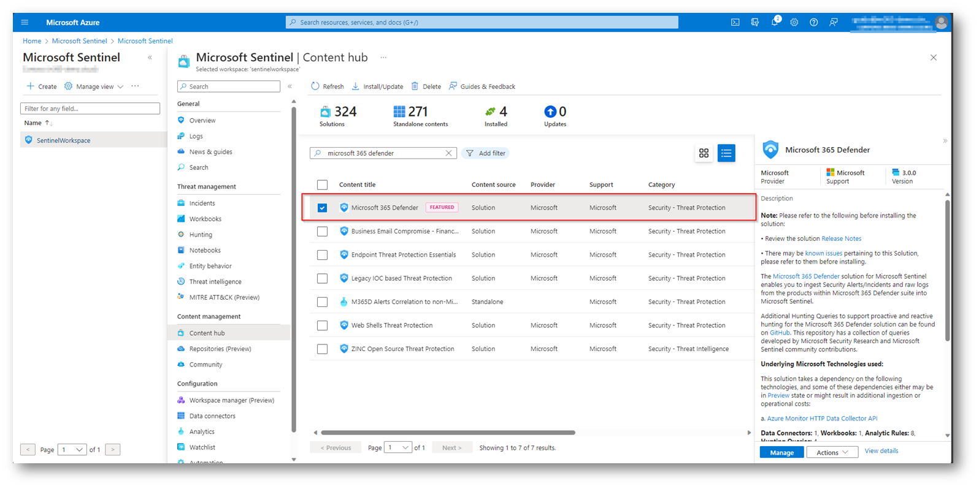Image resolution: width=979 pixels, height=489 pixels.
Task: Check the Business Email Compromise row checkbox
Action: pyautogui.click(x=322, y=232)
